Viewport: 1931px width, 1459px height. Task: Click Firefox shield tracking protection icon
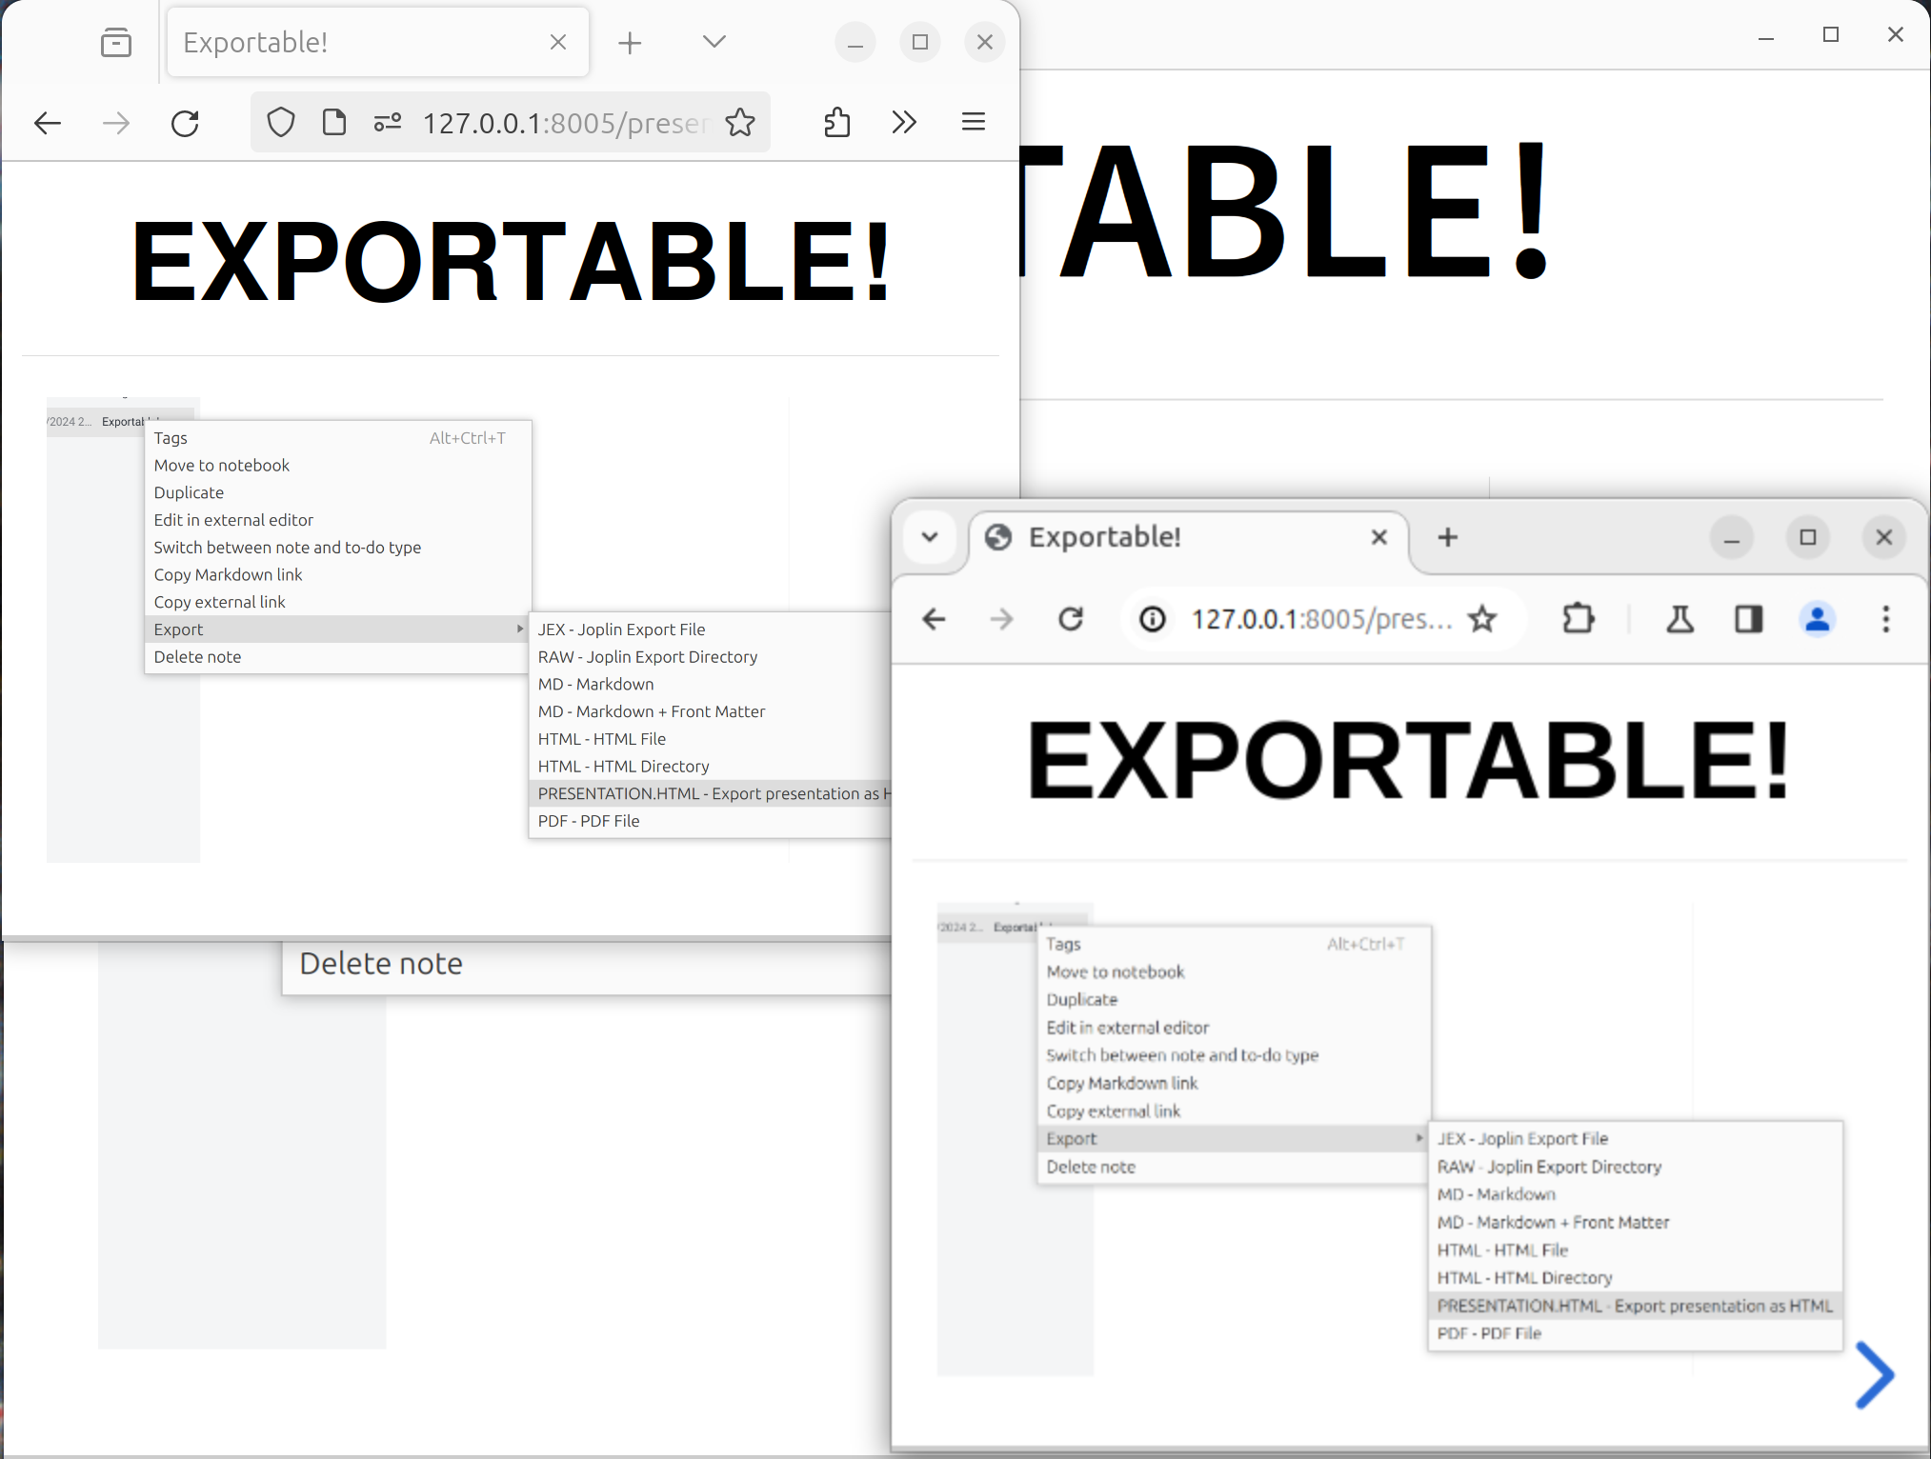pyautogui.click(x=281, y=123)
